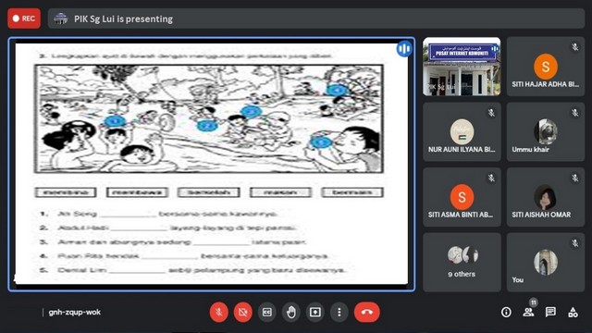The height and width of the screenshot is (333, 592).
Task: Click the red REC recording indicator
Action: pyautogui.click(x=24, y=18)
